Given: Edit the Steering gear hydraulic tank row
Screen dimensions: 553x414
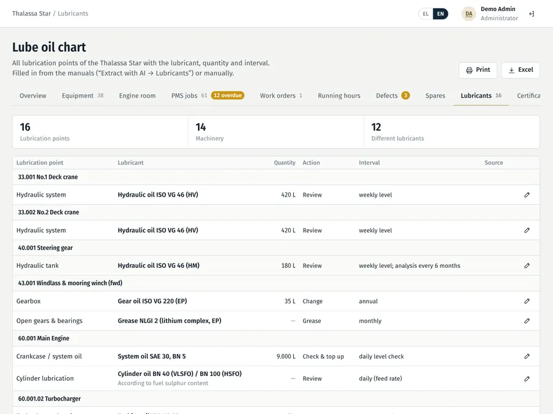Looking at the screenshot, I should 527,265.
